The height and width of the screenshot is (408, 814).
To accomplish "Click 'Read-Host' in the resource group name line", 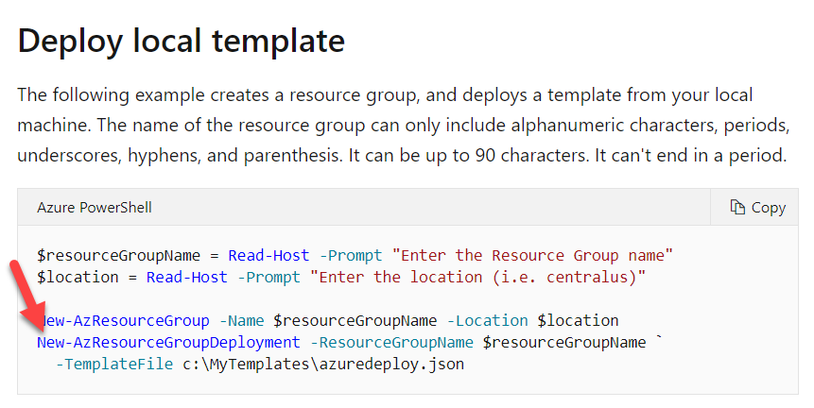I will pos(268,255).
